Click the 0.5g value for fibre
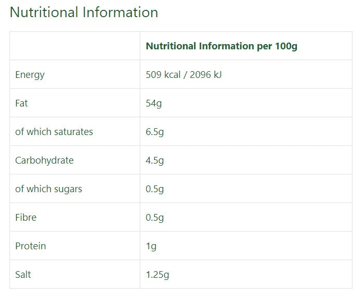Viewport: 364px width, 295px height. (155, 218)
